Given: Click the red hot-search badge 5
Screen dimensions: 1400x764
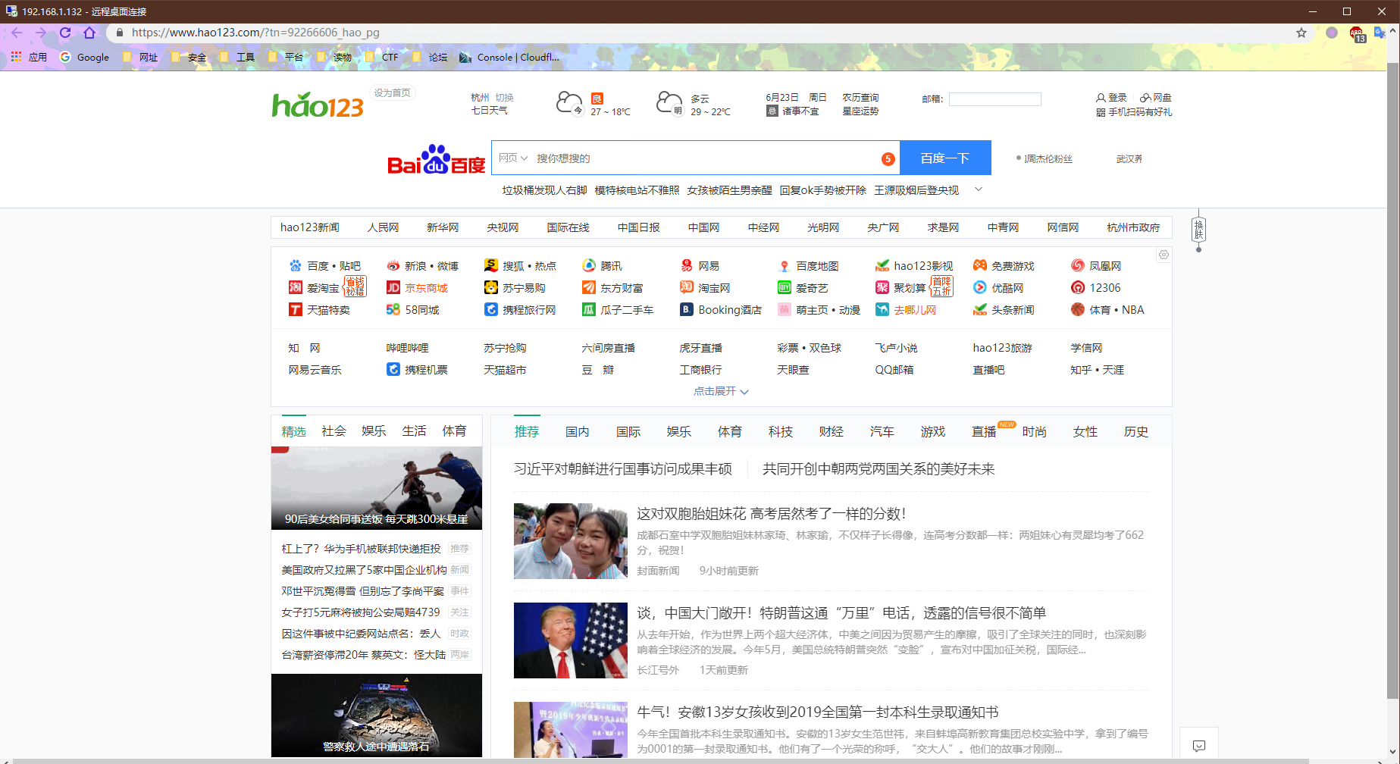Looking at the screenshot, I should 888,158.
